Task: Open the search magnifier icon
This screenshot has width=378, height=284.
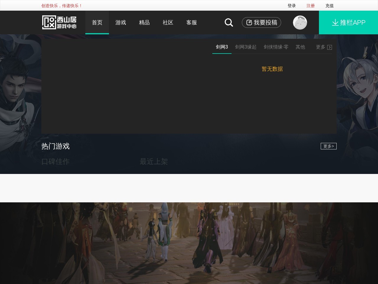Action: coord(229,22)
